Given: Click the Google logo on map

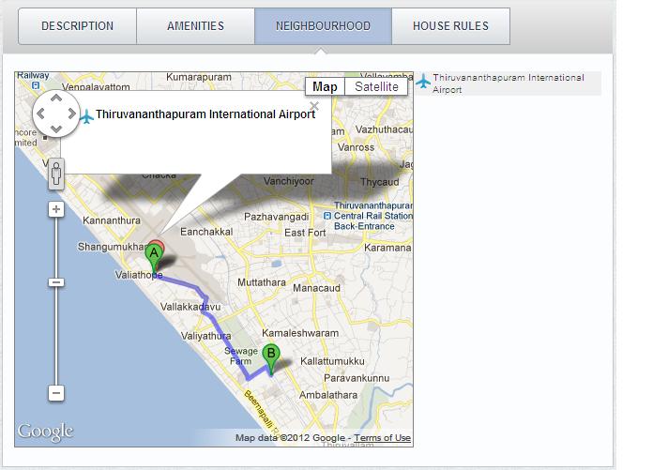Looking at the screenshot, I should pyautogui.click(x=45, y=432).
